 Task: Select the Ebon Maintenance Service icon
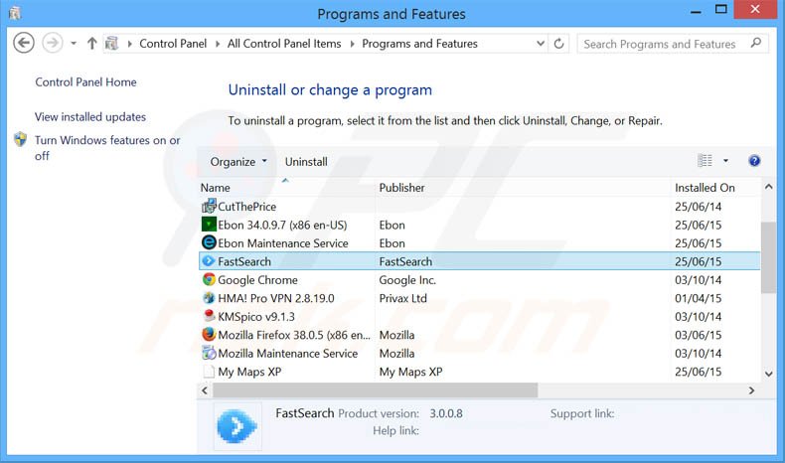click(x=209, y=242)
